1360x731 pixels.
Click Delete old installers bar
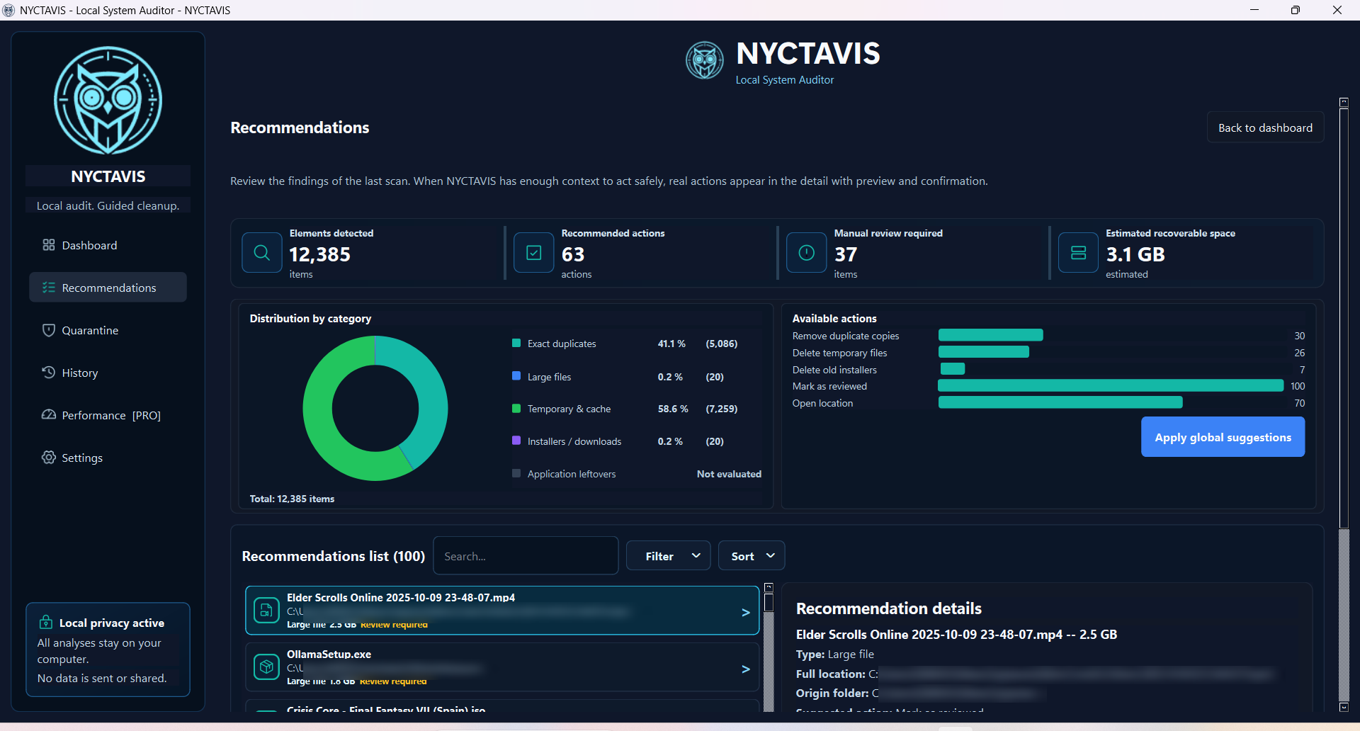(952, 369)
